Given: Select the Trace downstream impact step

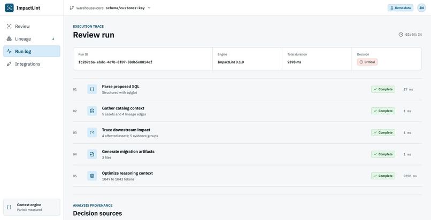Looking at the screenshot, I should point(247,132).
